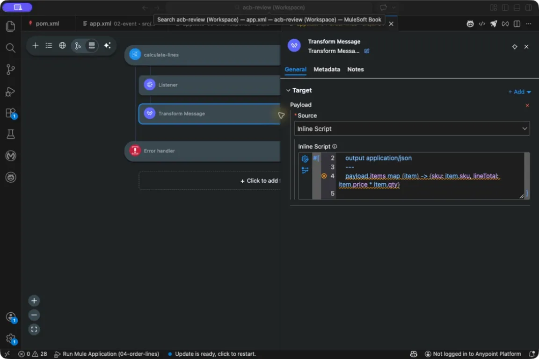Switch to the Metadata tab
Image resolution: width=539 pixels, height=359 pixels.
point(327,69)
